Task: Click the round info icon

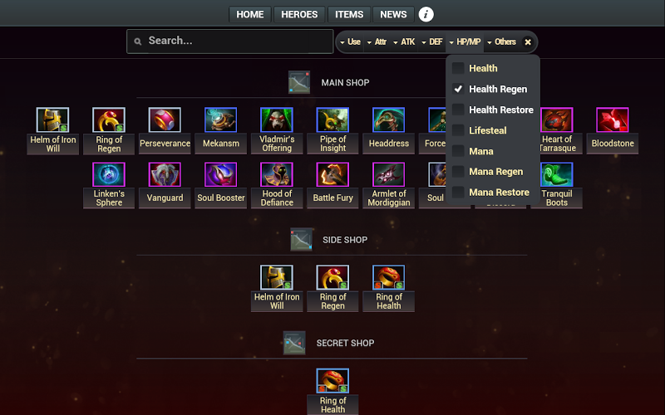Action: coord(426,14)
